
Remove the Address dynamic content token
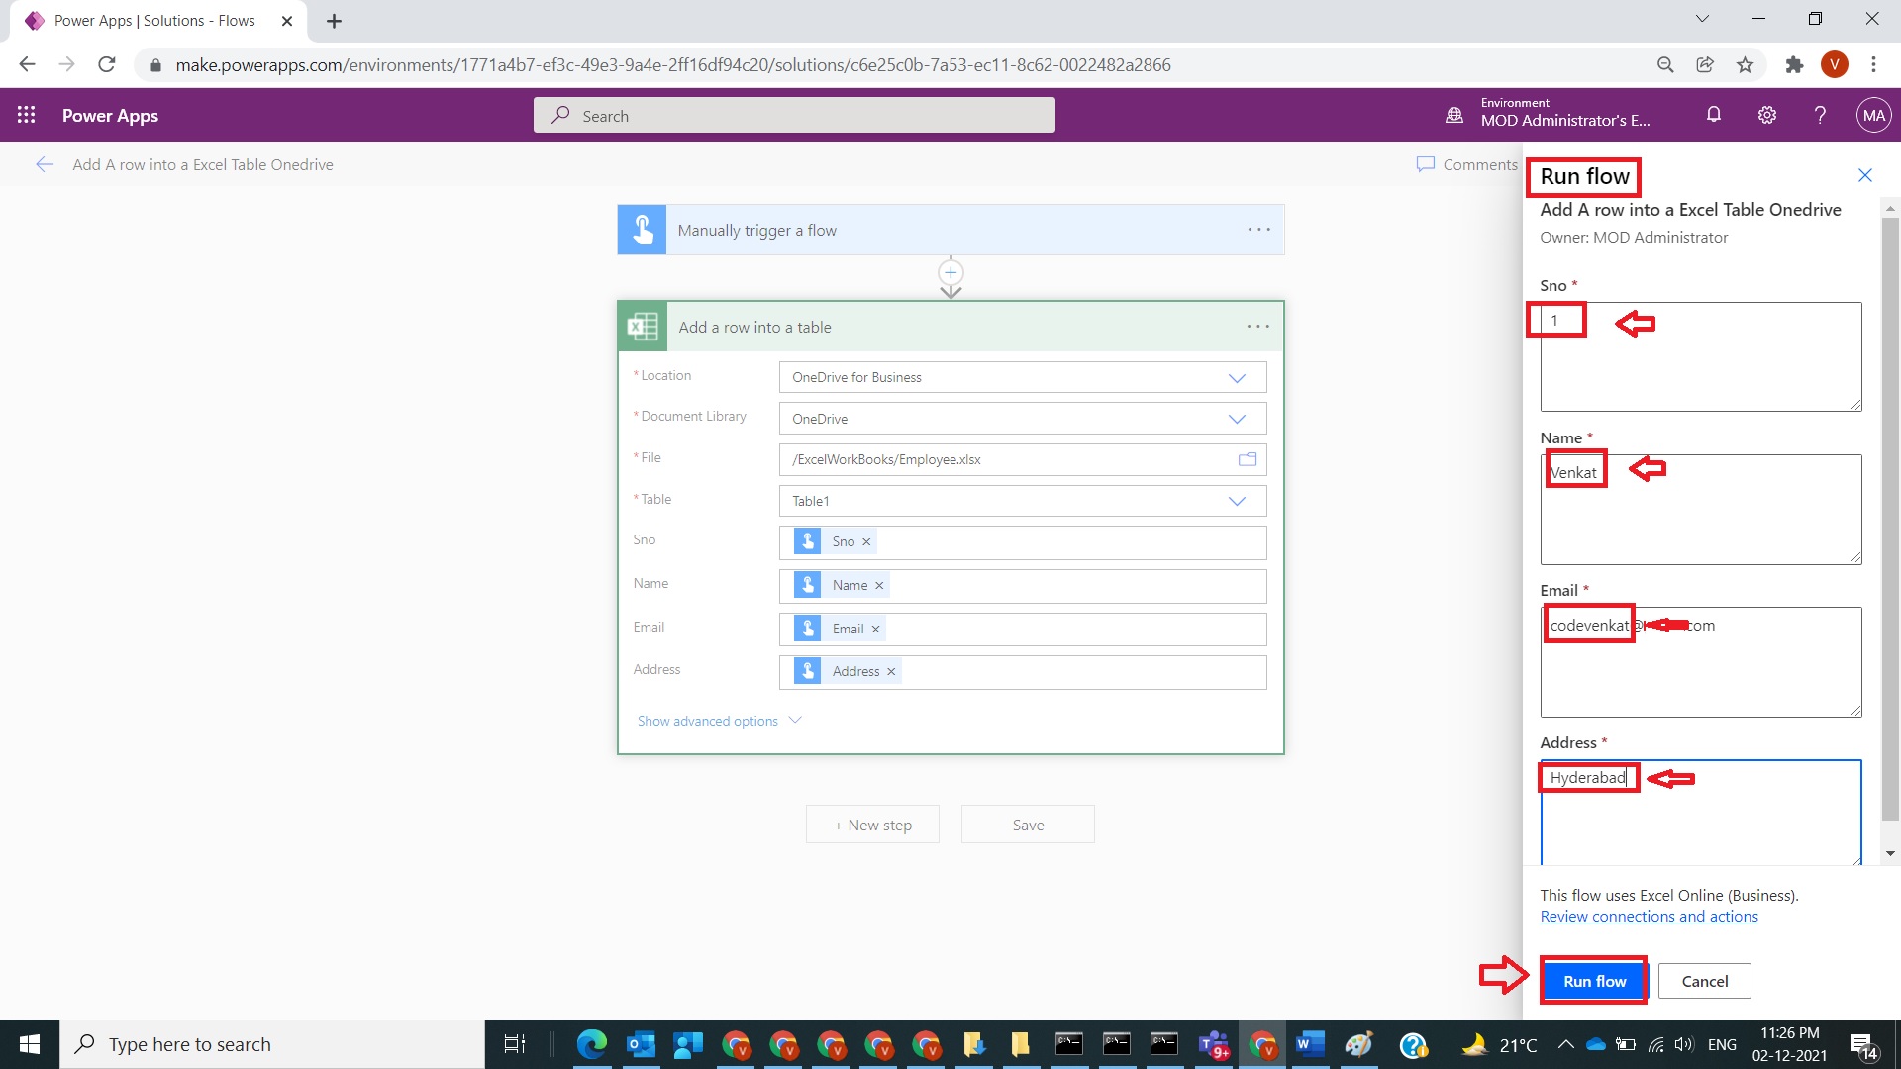891,671
